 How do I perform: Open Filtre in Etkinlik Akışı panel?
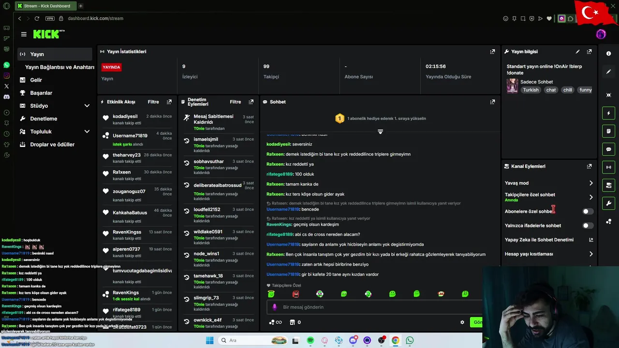[153, 102]
